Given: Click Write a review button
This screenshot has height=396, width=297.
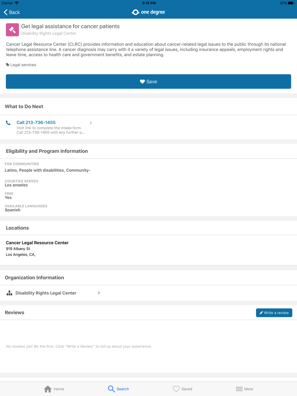Looking at the screenshot, I should point(274,313).
